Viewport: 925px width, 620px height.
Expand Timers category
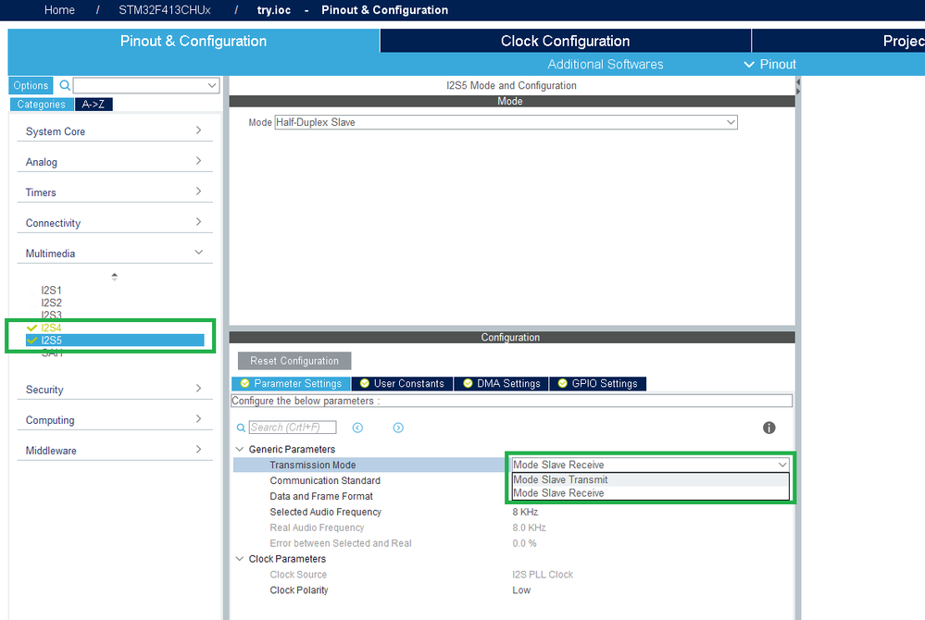click(115, 192)
